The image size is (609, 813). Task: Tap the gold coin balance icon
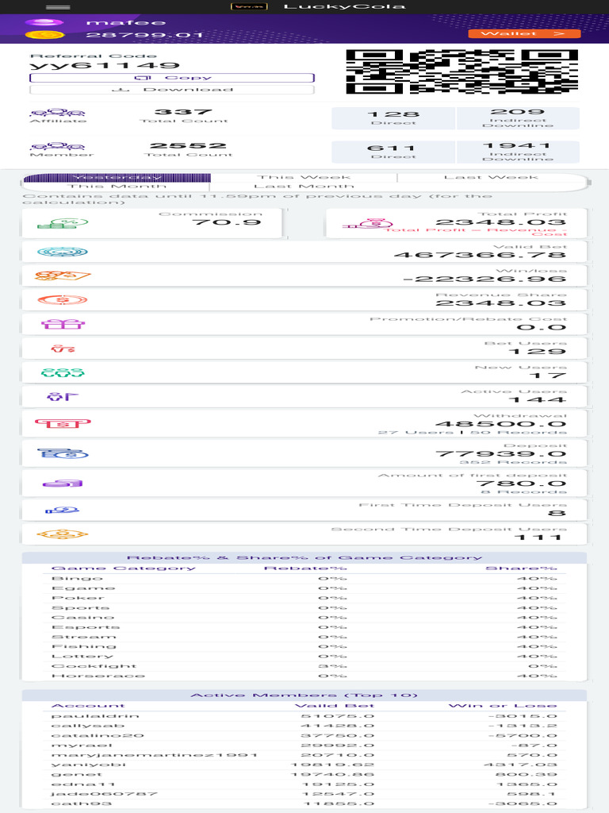pos(44,35)
